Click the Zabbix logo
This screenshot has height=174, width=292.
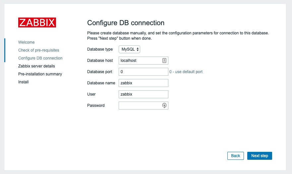[x=37, y=22]
